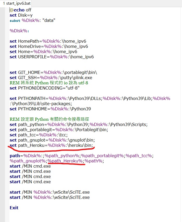Click the first 'start /MIN cmd.exe' line

[x=30, y=166]
